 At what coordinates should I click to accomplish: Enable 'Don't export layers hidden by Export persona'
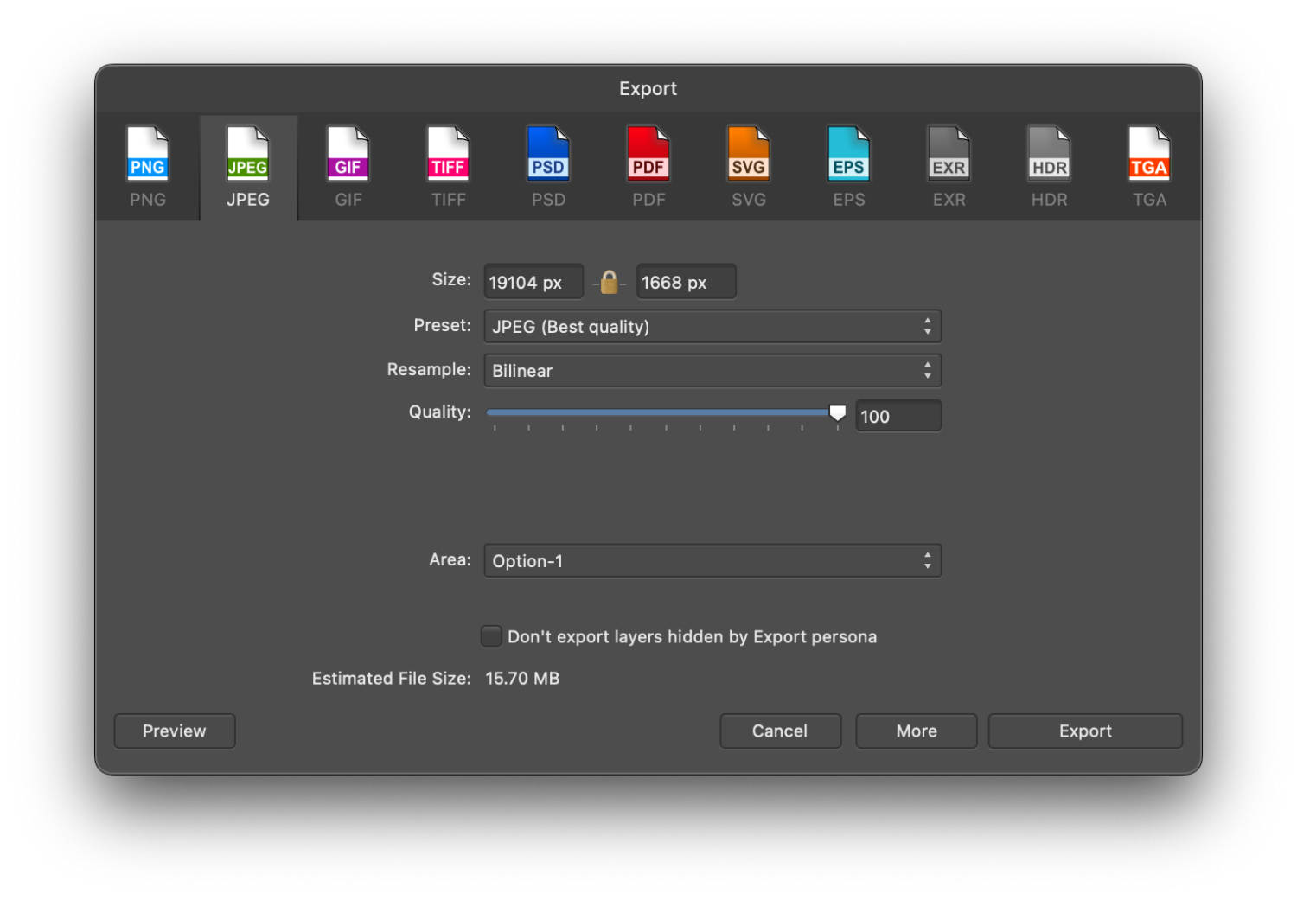(490, 635)
